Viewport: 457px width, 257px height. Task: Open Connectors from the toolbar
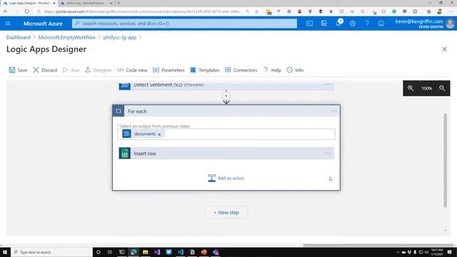241,70
